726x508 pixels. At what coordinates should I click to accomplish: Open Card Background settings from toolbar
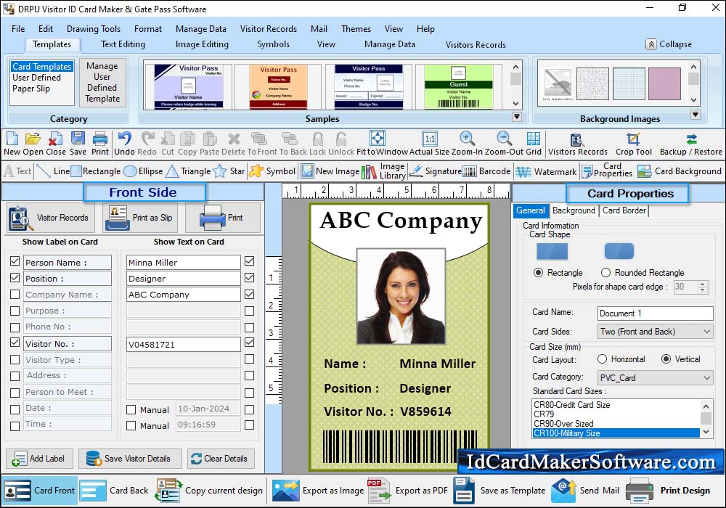680,171
